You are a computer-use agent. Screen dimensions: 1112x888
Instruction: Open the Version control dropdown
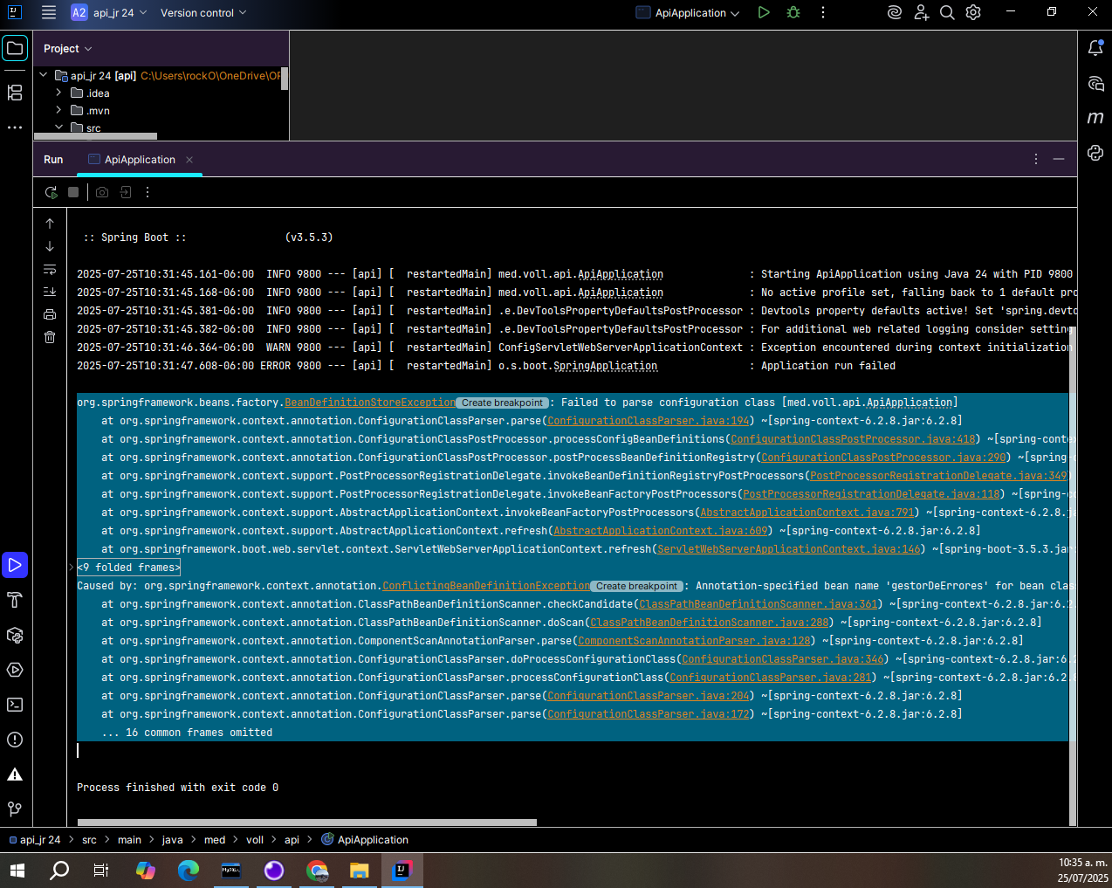(203, 12)
